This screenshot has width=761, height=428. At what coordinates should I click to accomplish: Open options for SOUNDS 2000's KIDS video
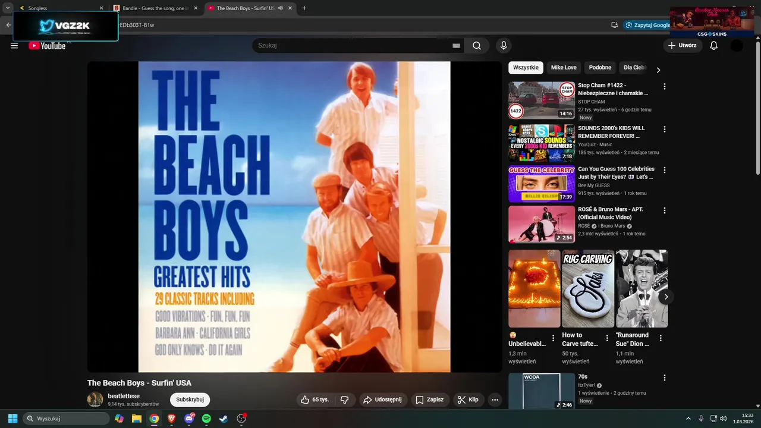[x=664, y=129]
